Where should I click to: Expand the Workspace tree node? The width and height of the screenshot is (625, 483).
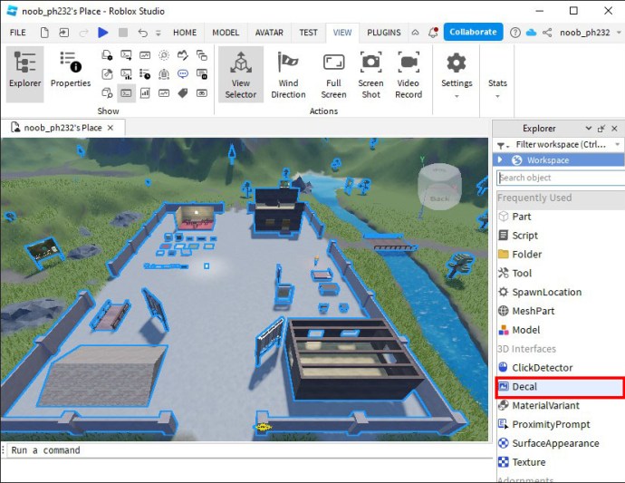pyautogui.click(x=500, y=159)
